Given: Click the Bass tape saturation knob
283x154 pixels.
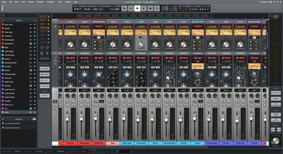Looking at the screenshot, I should click(113, 44).
